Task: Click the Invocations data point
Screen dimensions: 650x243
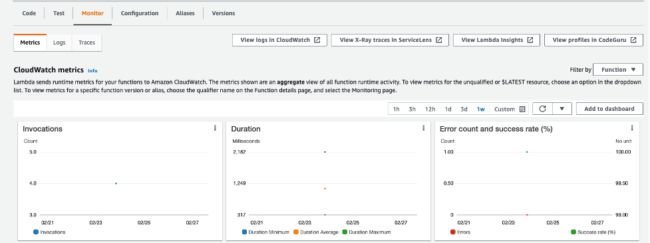Action: coord(116,183)
